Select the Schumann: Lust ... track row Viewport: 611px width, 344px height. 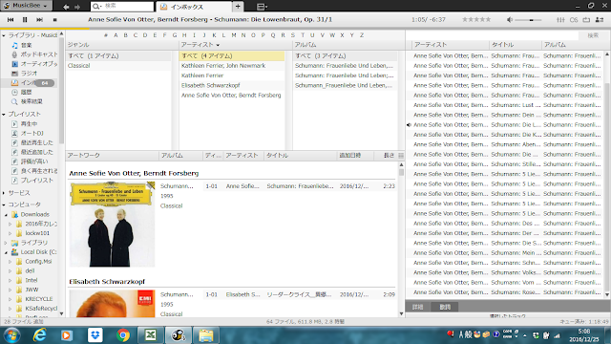coord(507,105)
